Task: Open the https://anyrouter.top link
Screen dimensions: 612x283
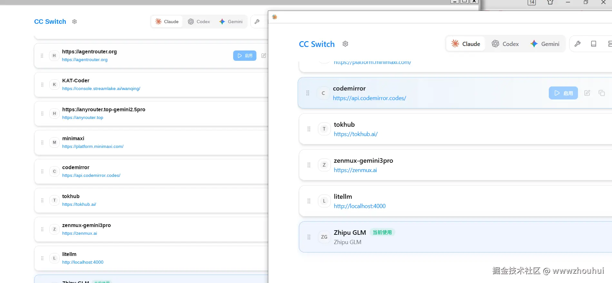Action: (x=83, y=117)
